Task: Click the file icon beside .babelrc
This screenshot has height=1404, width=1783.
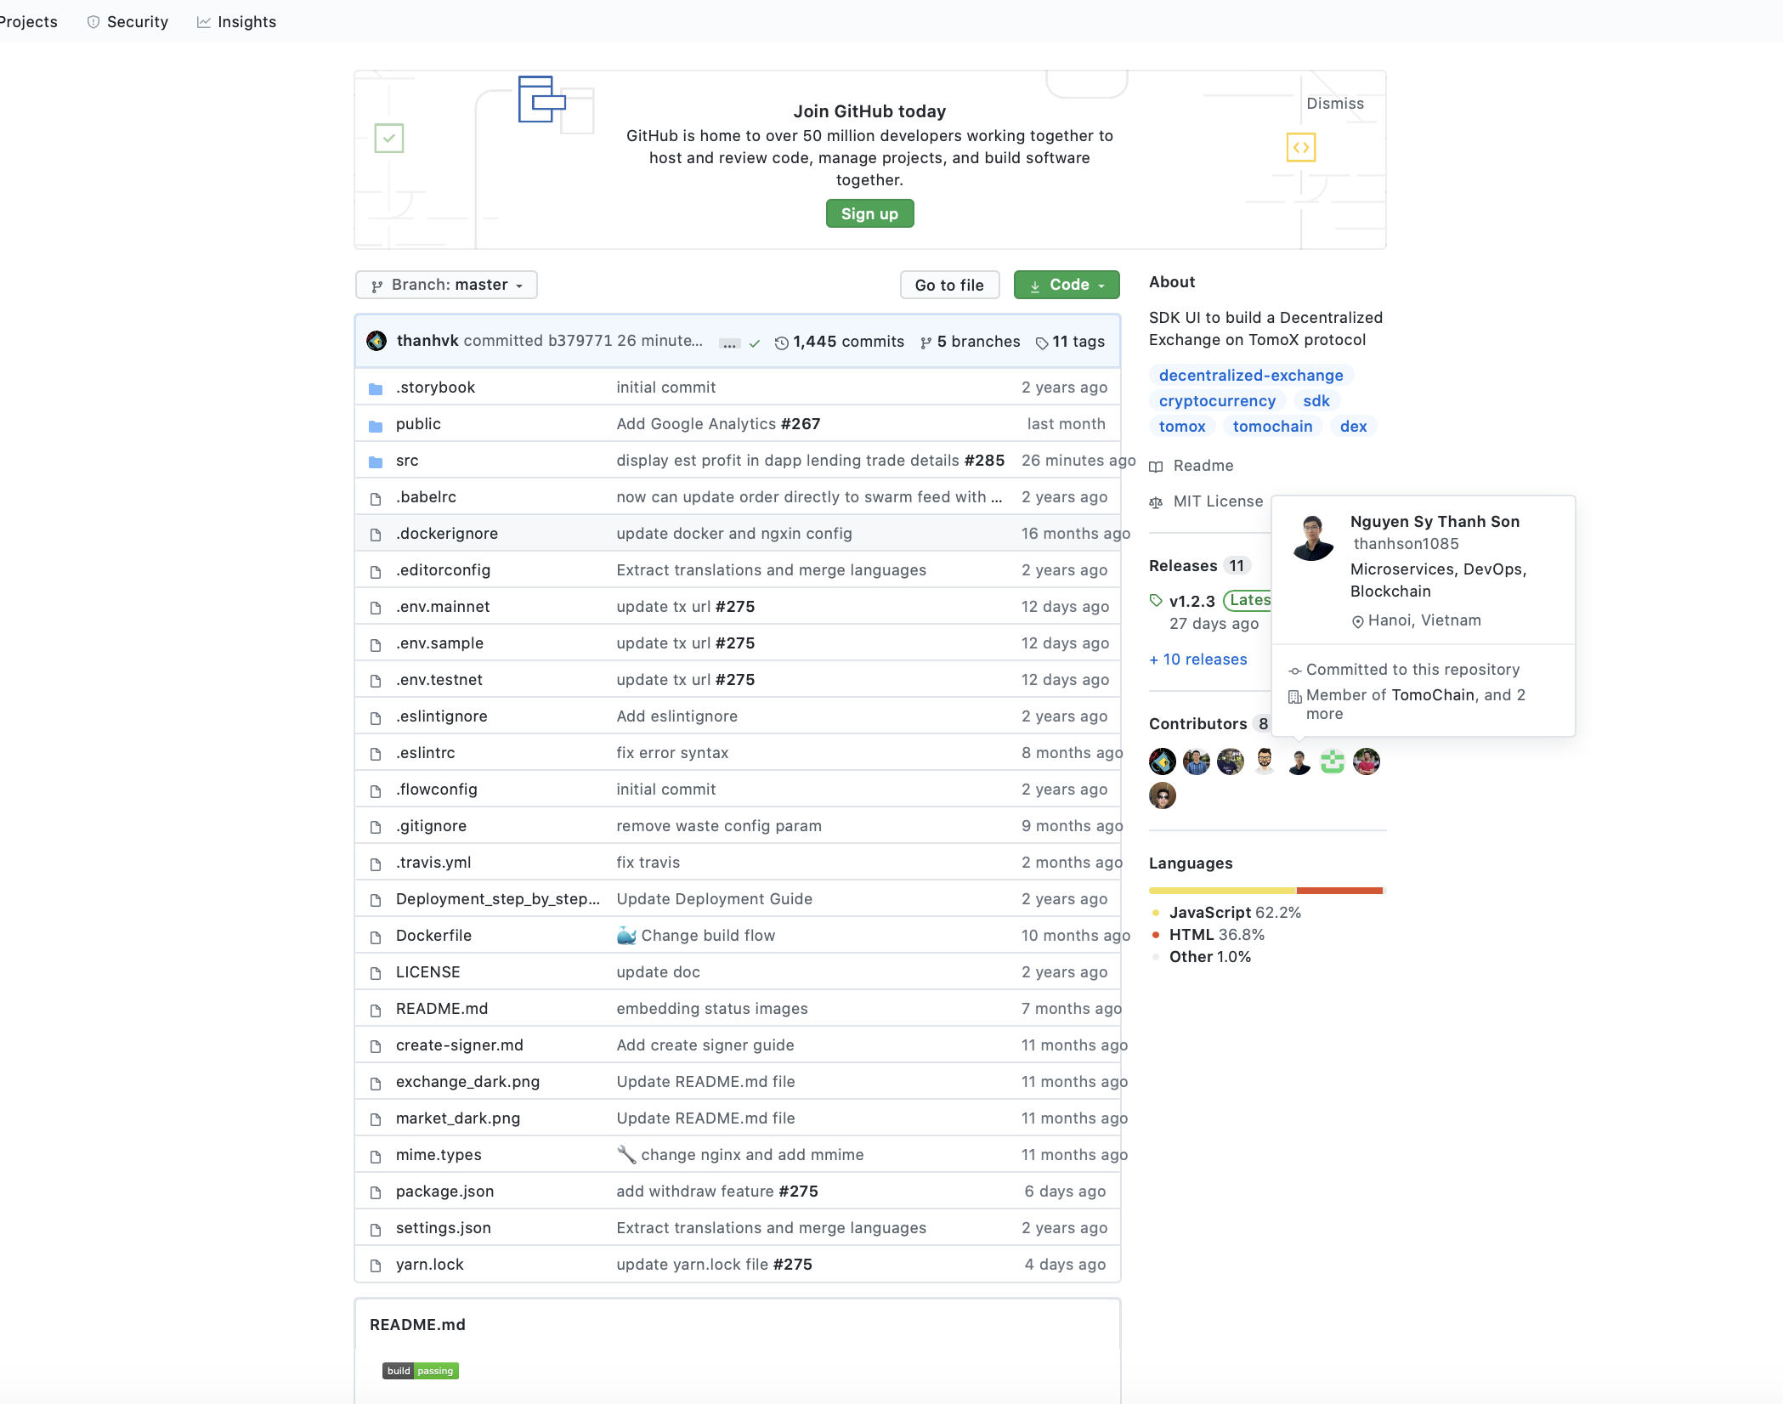Action: [376, 498]
